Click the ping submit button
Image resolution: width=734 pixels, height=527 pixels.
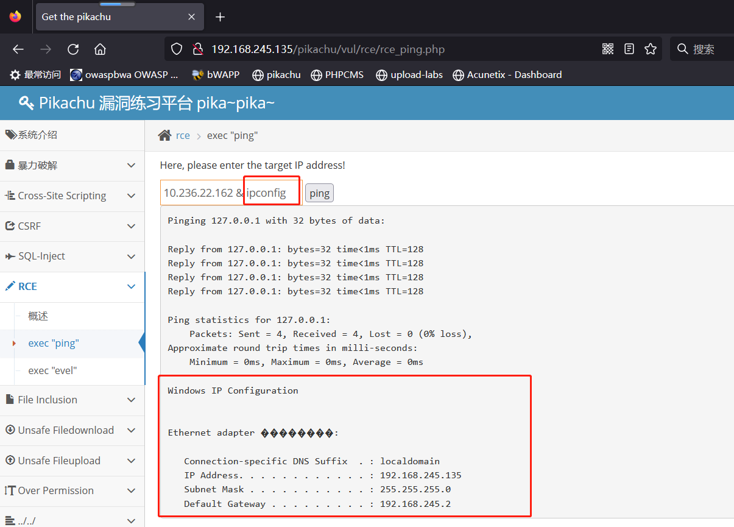click(319, 193)
